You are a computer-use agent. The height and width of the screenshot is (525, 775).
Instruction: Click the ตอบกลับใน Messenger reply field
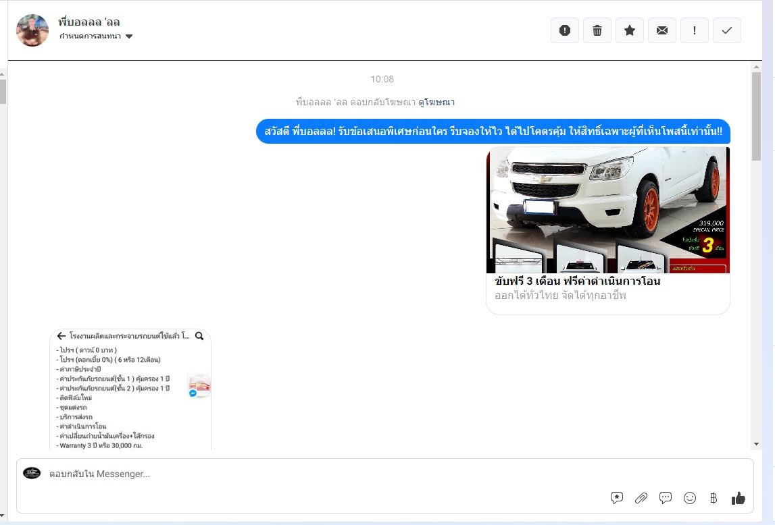324,474
